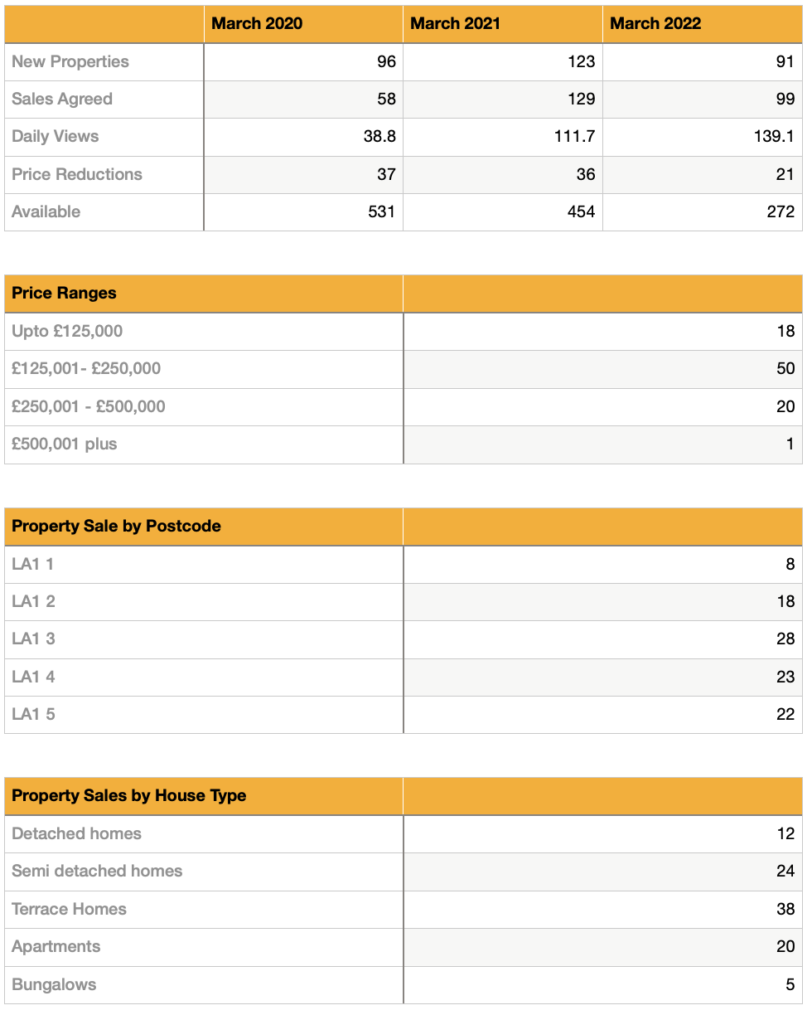Click the March 2020 column header
This screenshot has width=812, height=1015.
click(257, 23)
